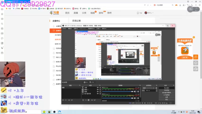Undock the 场景 scenes panel via corner icon
Screen dimensions: 202x114
point(80,85)
